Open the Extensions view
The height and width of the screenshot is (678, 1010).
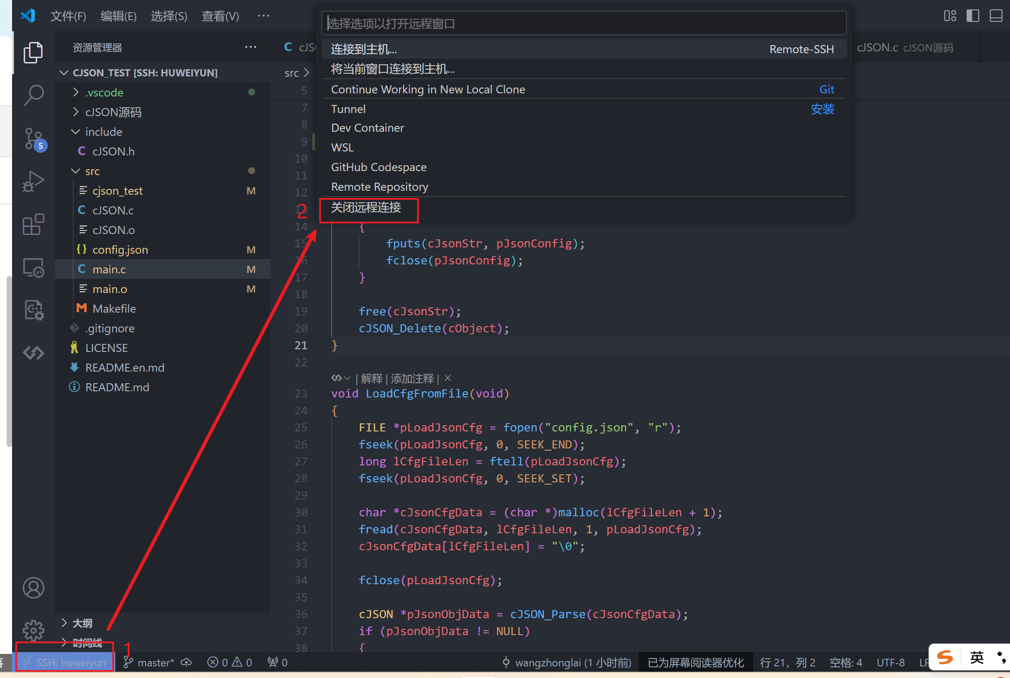[x=34, y=224]
